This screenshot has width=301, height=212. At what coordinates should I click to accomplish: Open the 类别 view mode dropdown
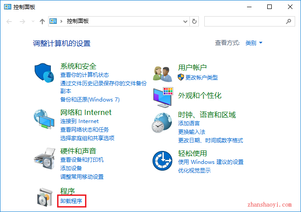pos(254,43)
